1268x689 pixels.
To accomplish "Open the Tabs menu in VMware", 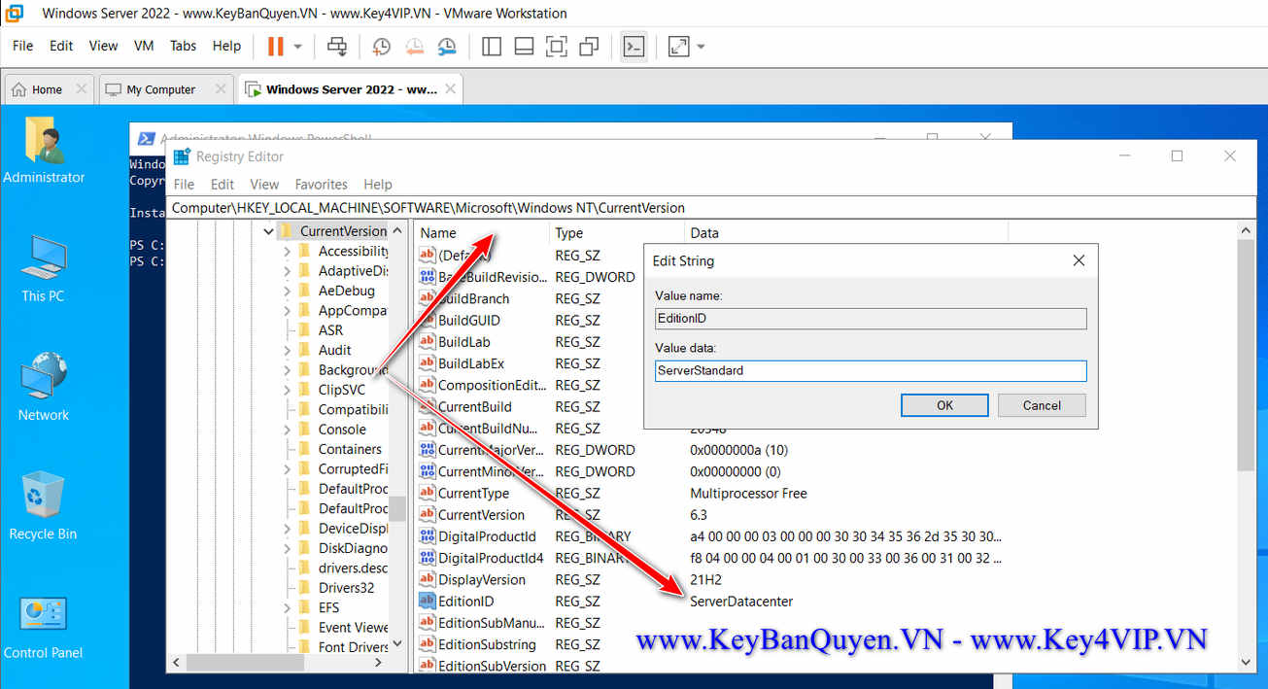I will (x=183, y=46).
